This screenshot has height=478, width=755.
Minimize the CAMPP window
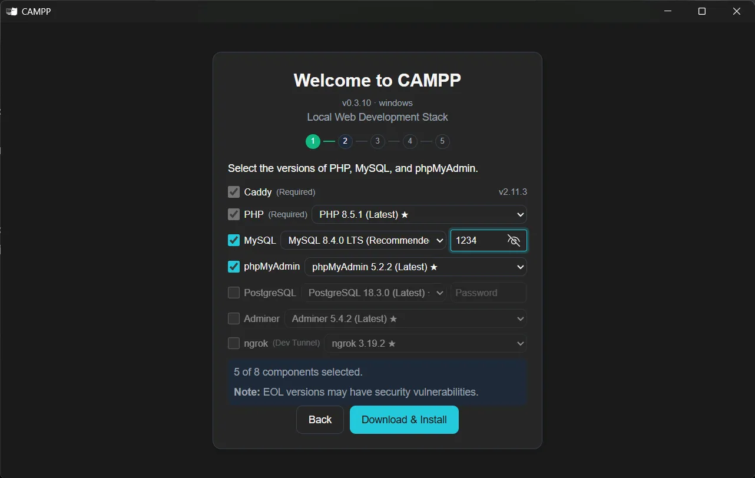coord(668,11)
